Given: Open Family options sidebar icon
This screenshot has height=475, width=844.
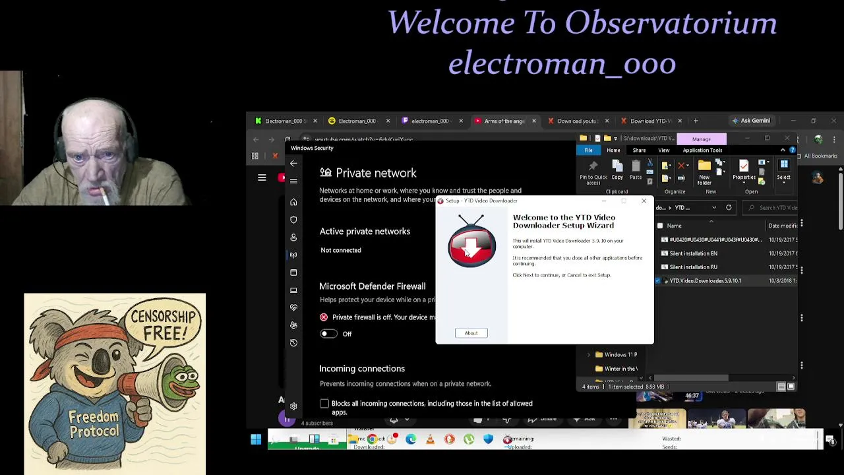Looking at the screenshot, I should (x=293, y=325).
